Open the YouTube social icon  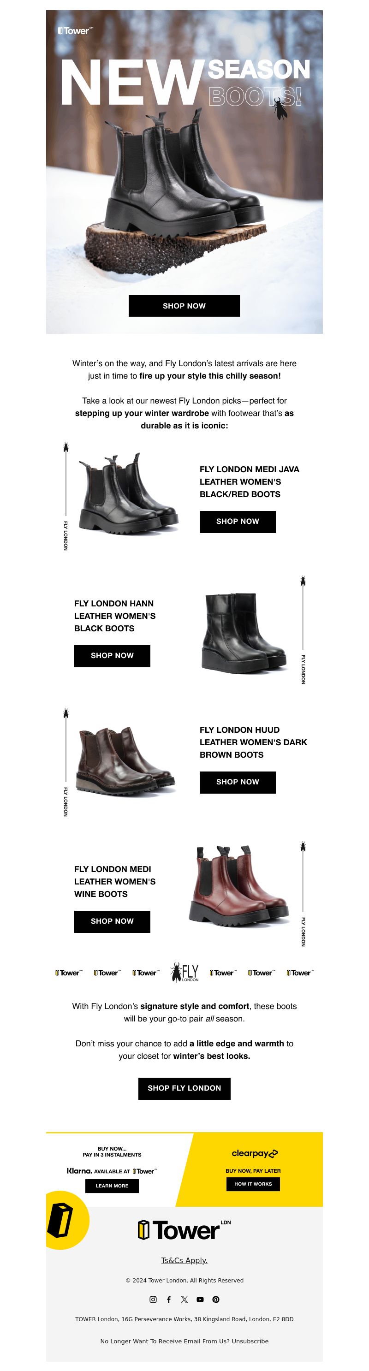[x=200, y=1299]
